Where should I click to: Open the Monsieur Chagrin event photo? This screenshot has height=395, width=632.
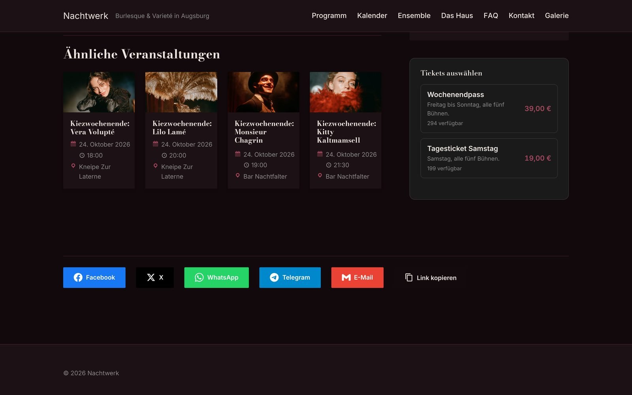pyautogui.click(x=263, y=92)
